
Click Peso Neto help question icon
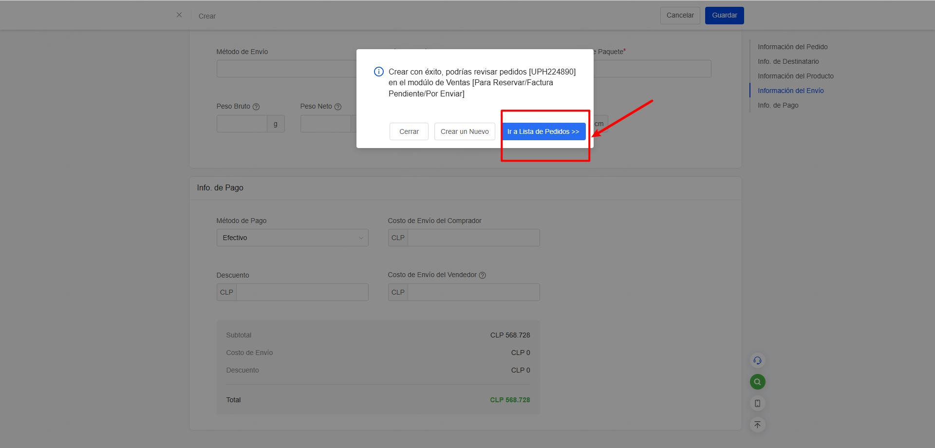coord(338,107)
